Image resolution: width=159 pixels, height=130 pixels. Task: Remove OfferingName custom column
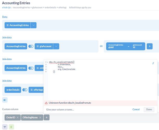pyautogui.click(x=40, y=118)
